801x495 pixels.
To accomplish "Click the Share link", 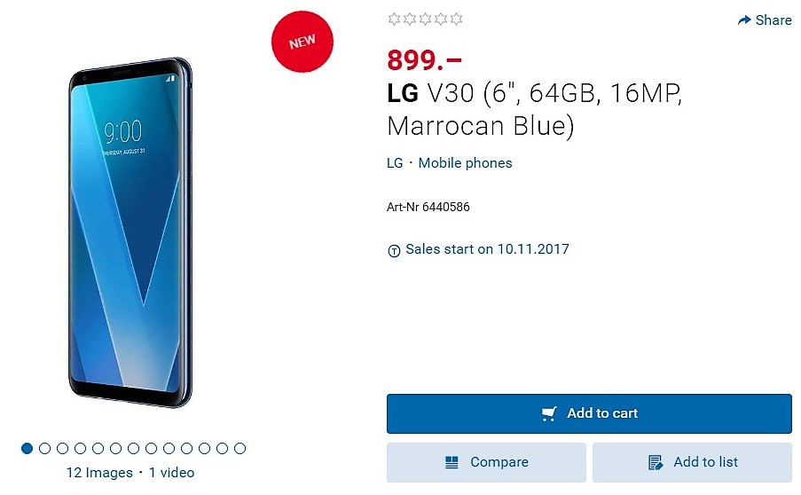I will tap(765, 20).
